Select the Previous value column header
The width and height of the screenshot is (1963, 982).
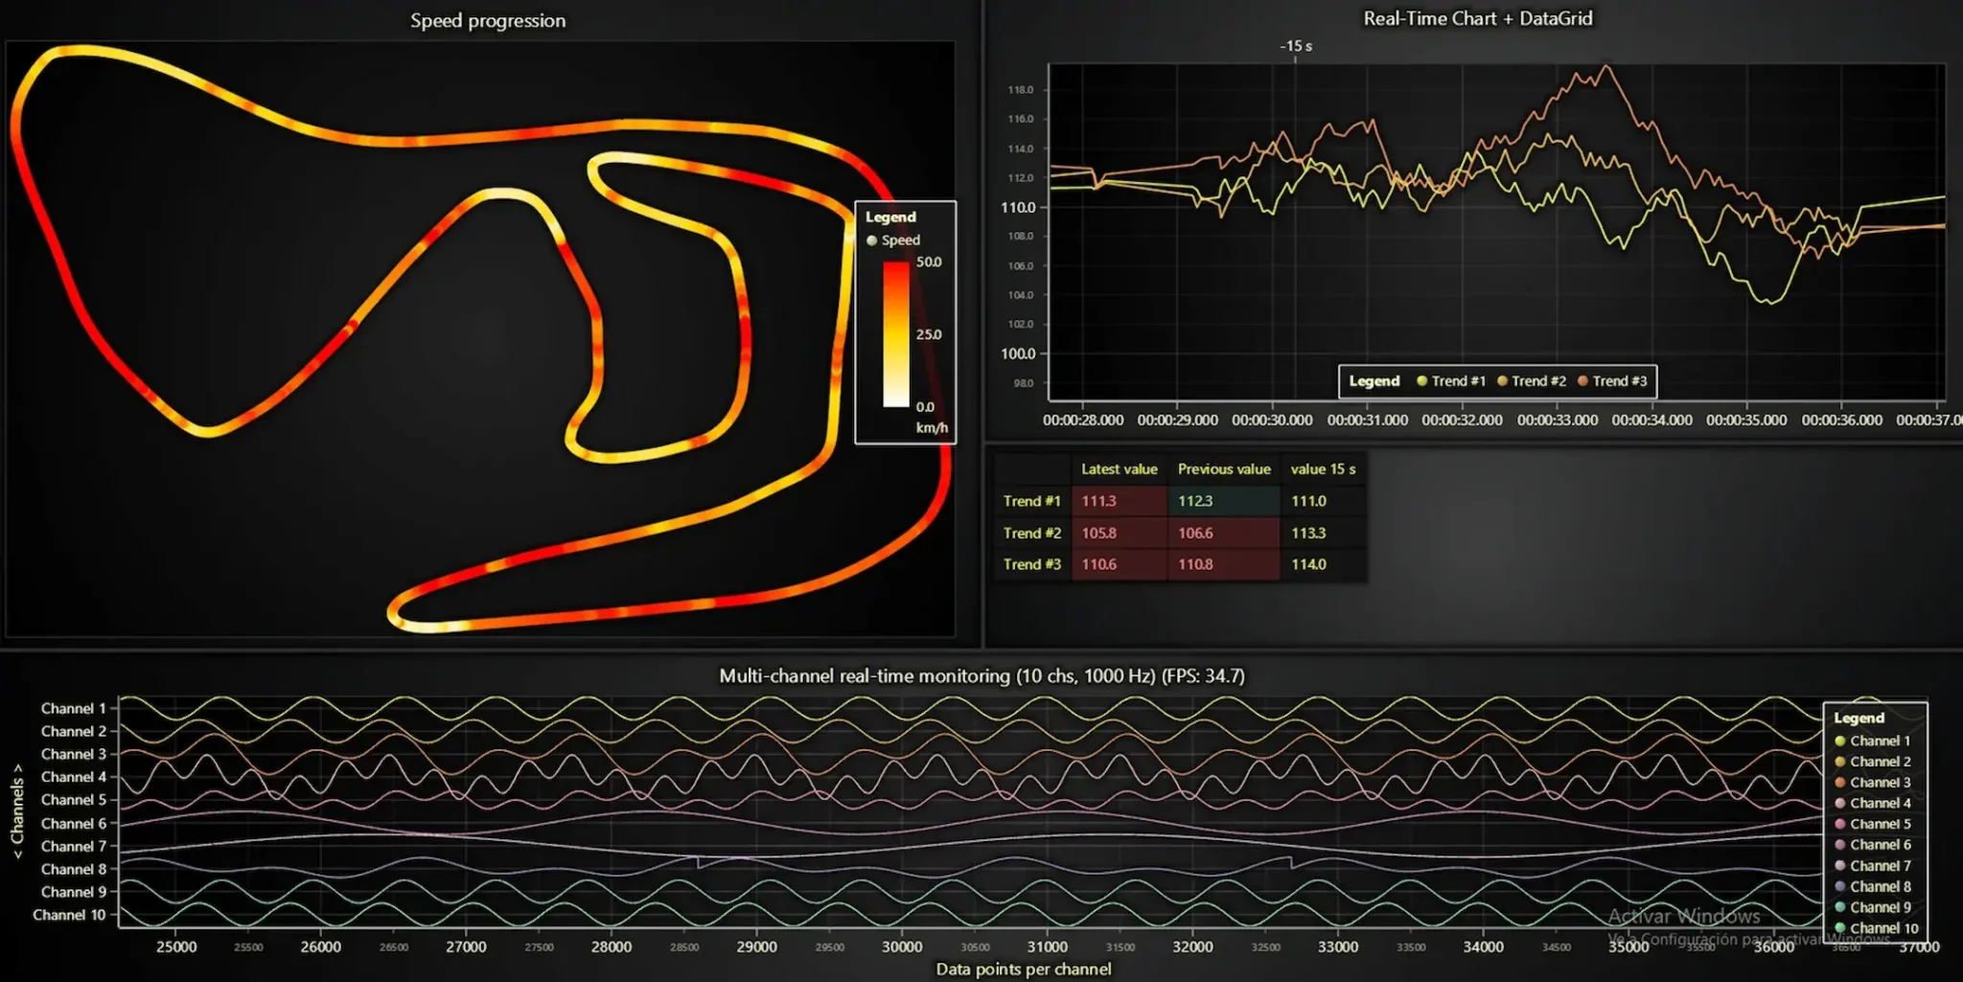1224,469
